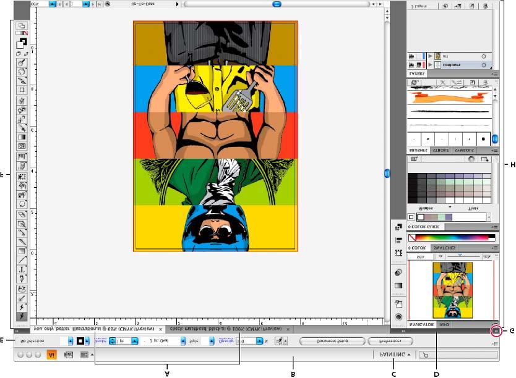This screenshot has width=516, height=378.
Task: Click the search field in the application bar
Action: 458,355
